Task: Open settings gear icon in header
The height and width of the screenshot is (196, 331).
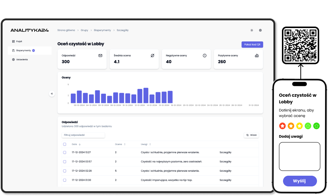Action: [x=260, y=30]
